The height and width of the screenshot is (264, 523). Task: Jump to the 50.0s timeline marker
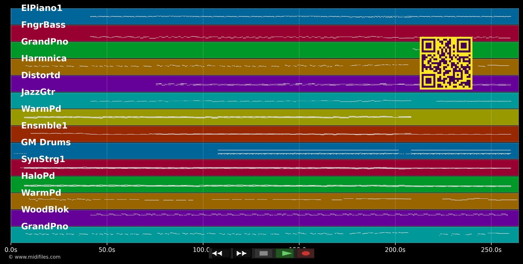click(108, 250)
